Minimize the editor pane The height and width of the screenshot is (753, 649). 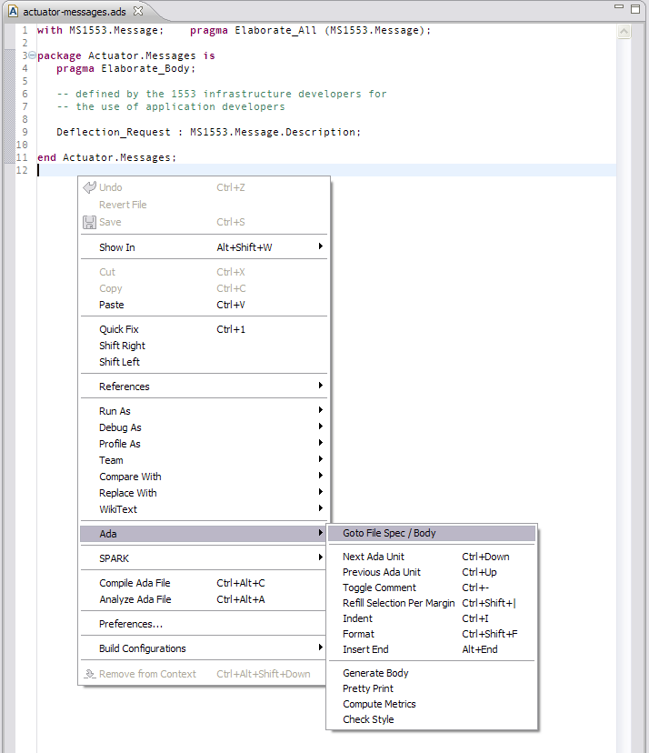point(619,7)
